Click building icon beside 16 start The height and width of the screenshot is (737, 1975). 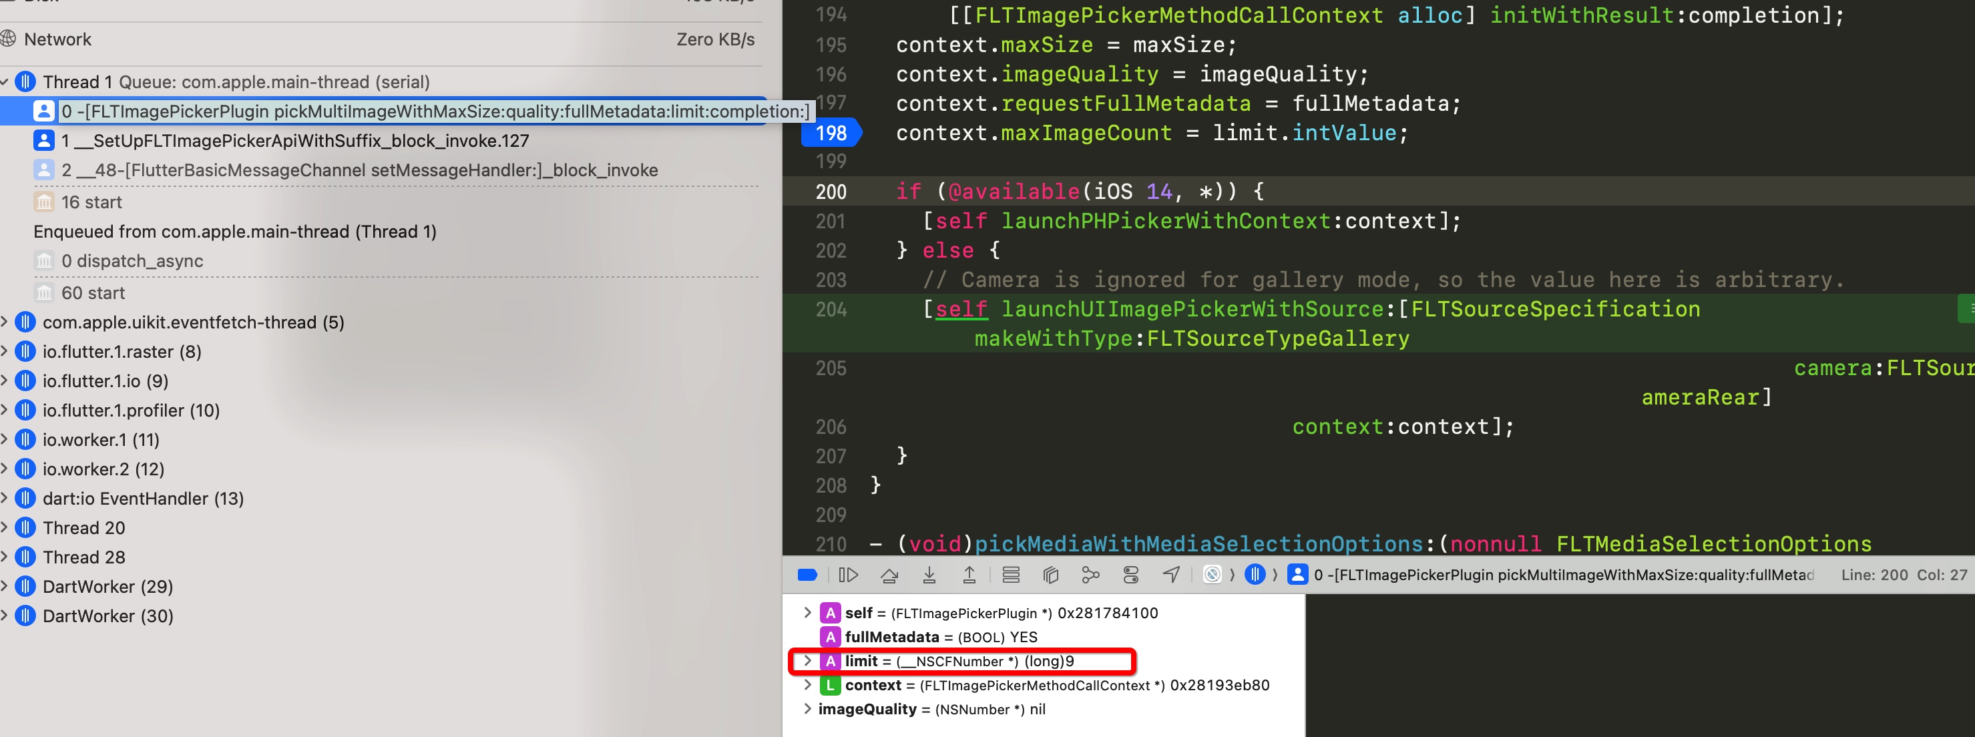[x=43, y=202]
